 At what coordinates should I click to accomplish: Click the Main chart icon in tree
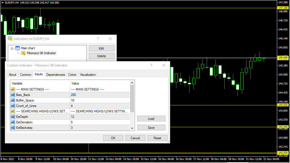(18, 48)
